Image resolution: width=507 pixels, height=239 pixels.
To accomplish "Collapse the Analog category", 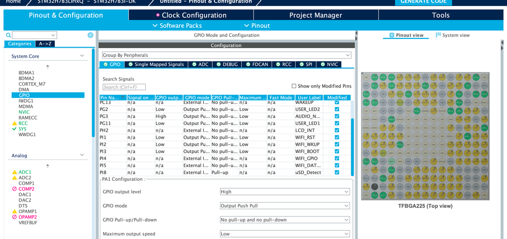I will click(x=82, y=155).
